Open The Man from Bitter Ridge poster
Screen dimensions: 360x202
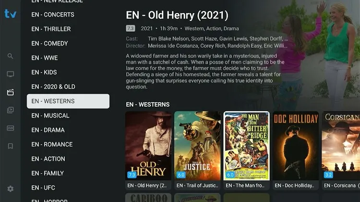(247, 151)
